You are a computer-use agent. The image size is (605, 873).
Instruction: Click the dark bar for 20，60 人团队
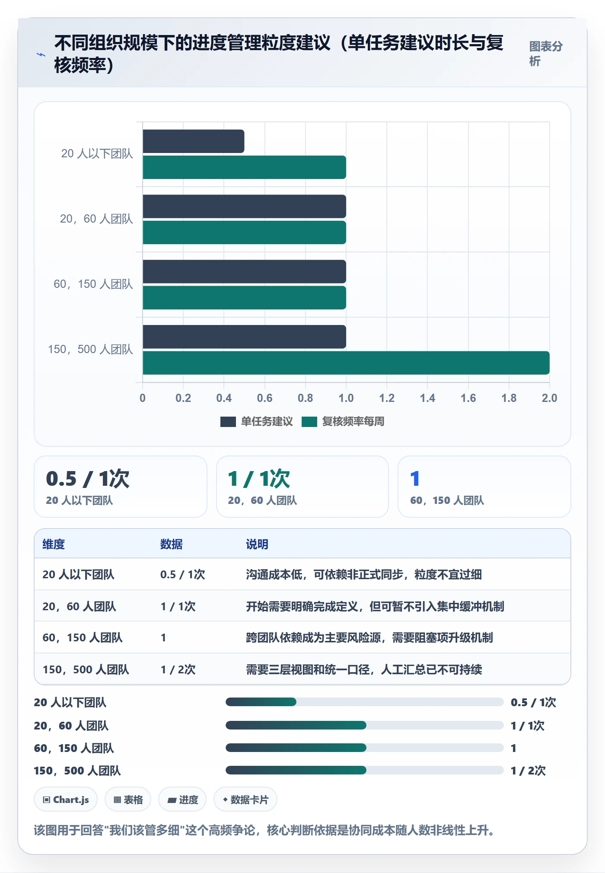245,207
